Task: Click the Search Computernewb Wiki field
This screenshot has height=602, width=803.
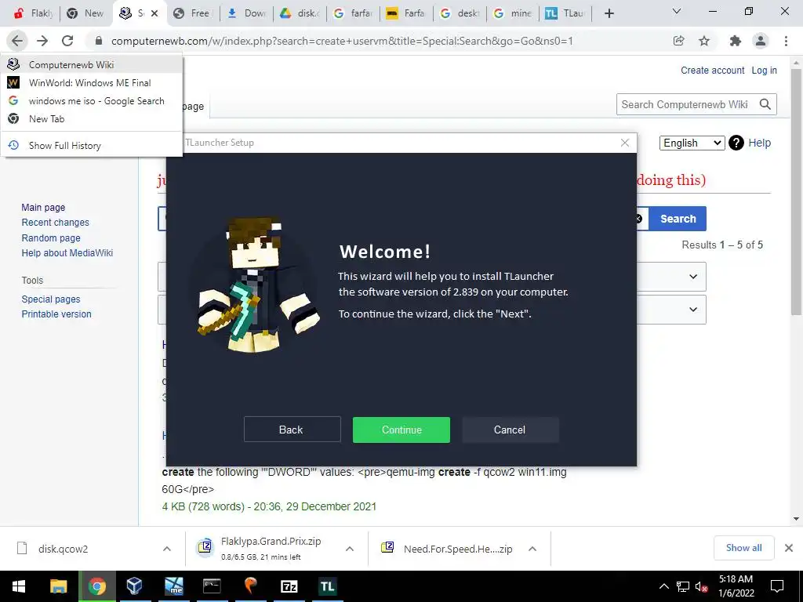Action: [x=685, y=104]
